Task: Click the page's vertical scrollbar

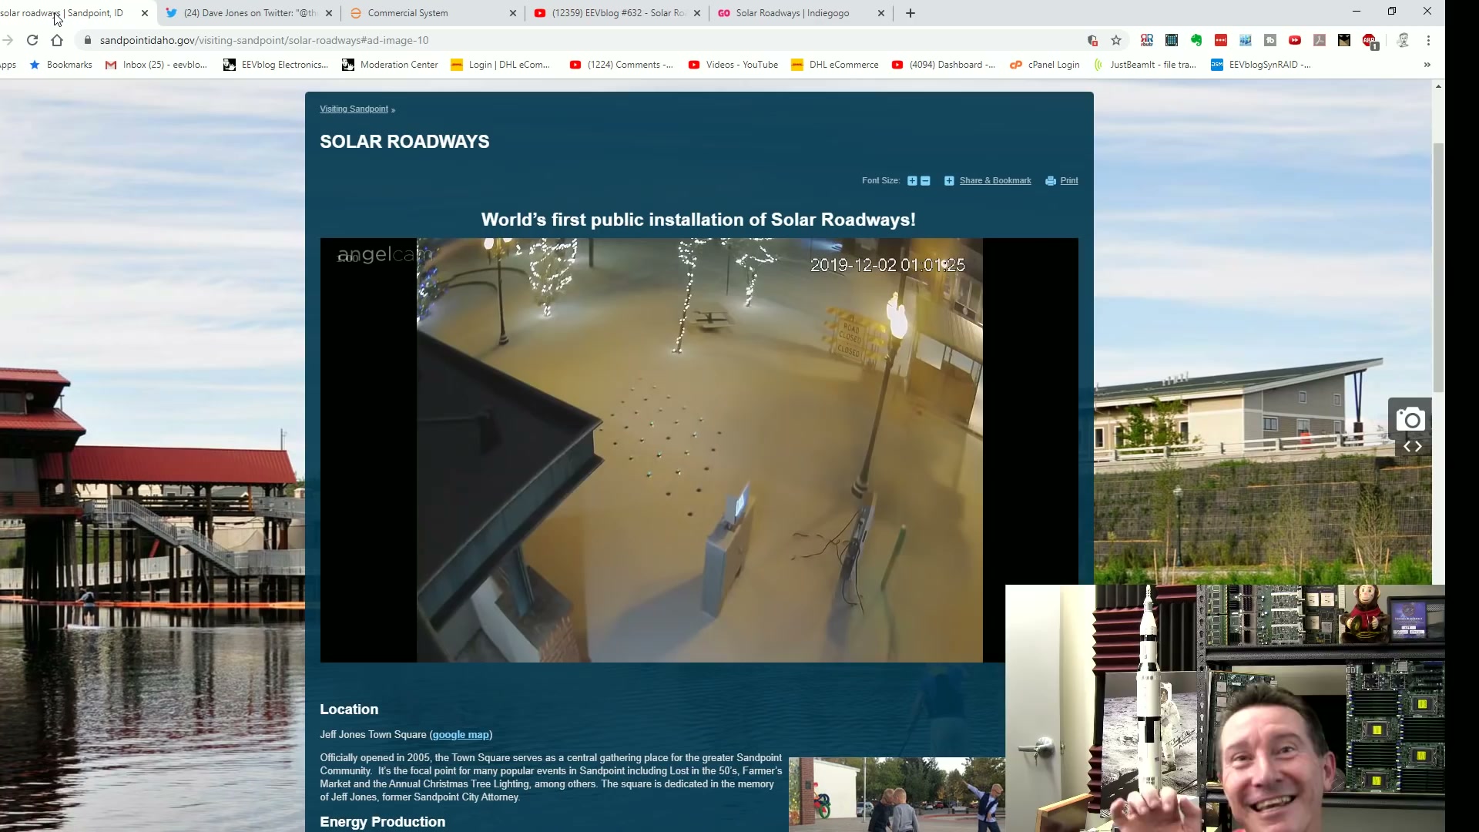Action: (x=1438, y=267)
